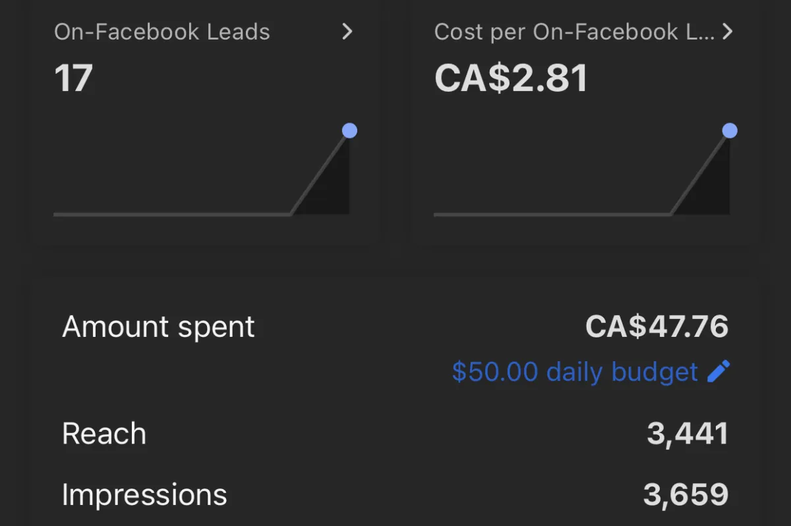Select the Reach metric label
791x526 pixels.
coord(104,434)
